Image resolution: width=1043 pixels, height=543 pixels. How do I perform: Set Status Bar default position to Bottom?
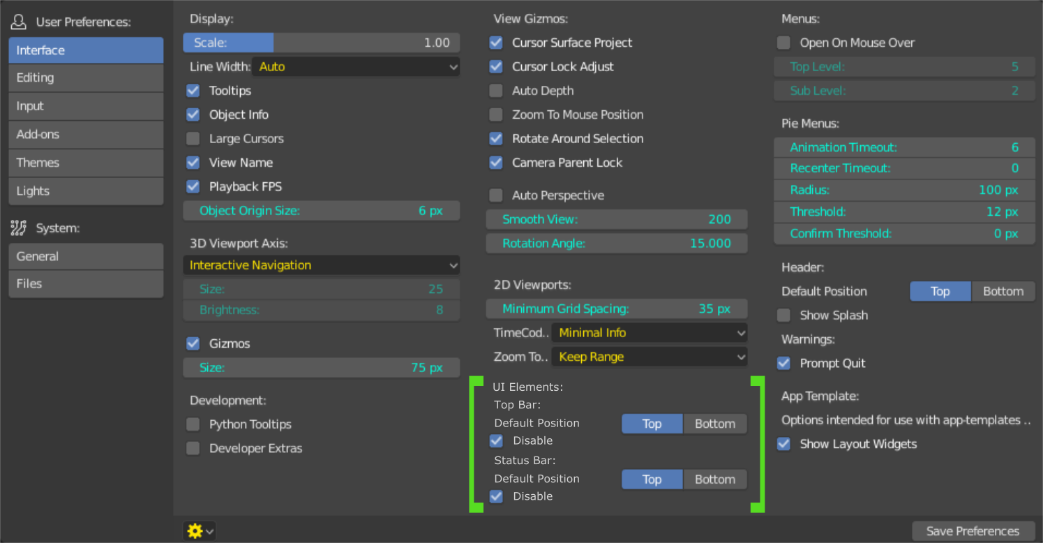point(715,479)
